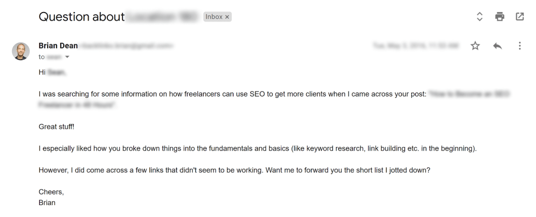Print this email with the printer icon

pyautogui.click(x=500, y=17)
